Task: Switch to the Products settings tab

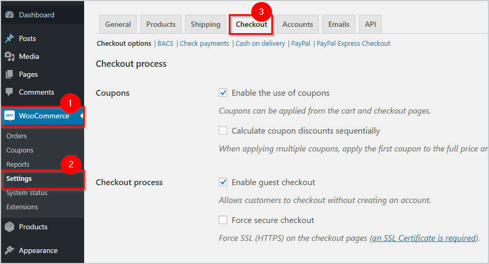Action: [x=161, y=24]
